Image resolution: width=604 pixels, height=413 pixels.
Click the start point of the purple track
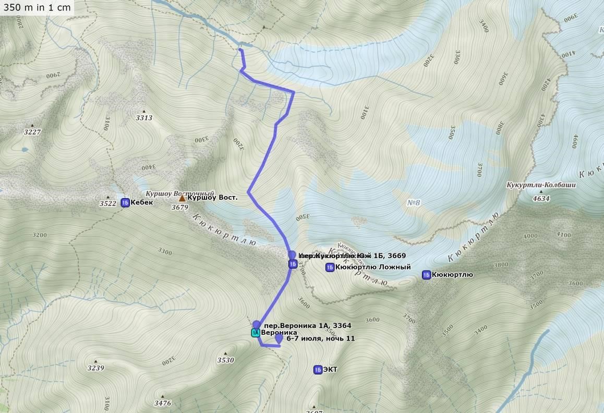coord(240,50)
